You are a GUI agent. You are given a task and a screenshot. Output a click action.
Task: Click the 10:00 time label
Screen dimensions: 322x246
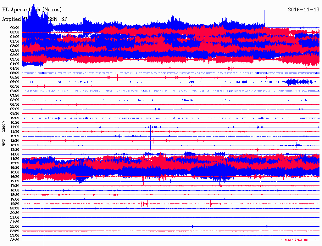point(15,118)
